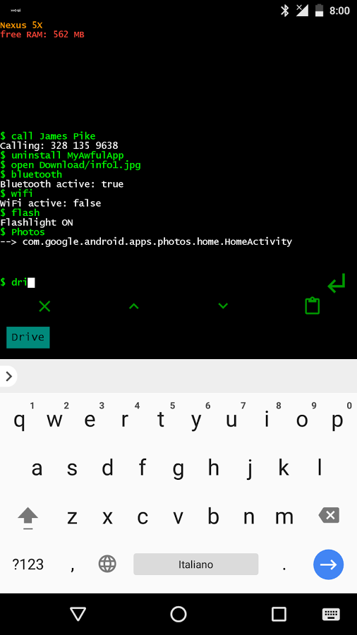Open the keyboard switcher icon

tap(331, 615)
